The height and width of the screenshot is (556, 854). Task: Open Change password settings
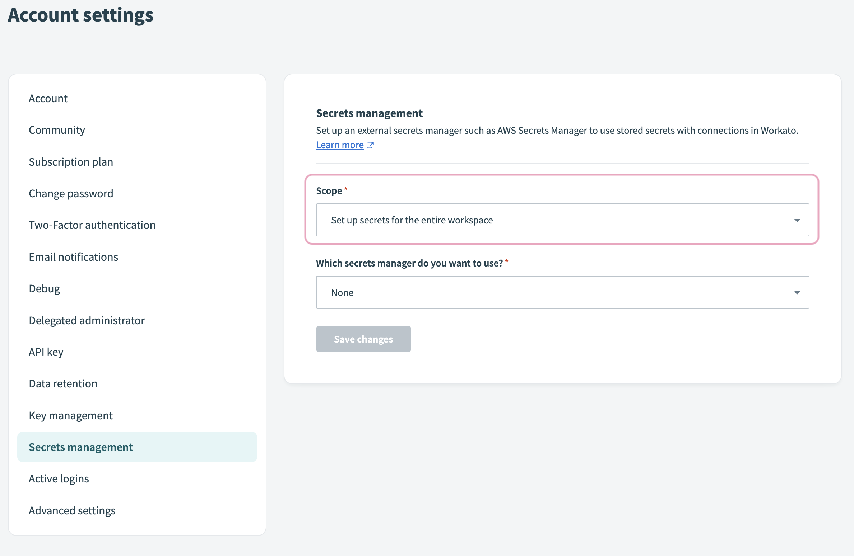70,193
